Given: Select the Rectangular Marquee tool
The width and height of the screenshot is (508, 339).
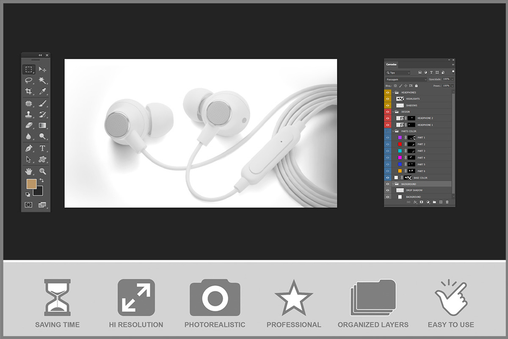Looking at the screenshot, I should 29,69.
